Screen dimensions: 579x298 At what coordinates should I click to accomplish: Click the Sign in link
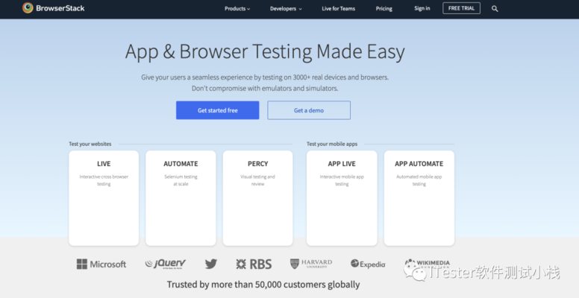(422, 9)
